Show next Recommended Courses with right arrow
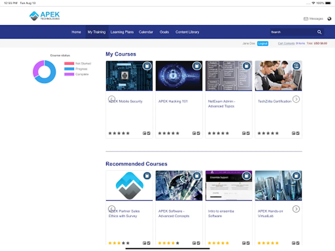 pos(296,209)
